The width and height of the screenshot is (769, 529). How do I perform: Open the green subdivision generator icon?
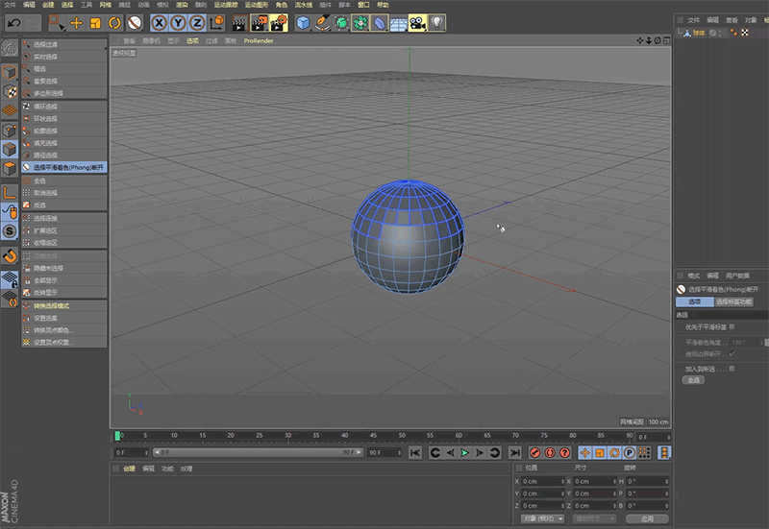coord(341,23)
